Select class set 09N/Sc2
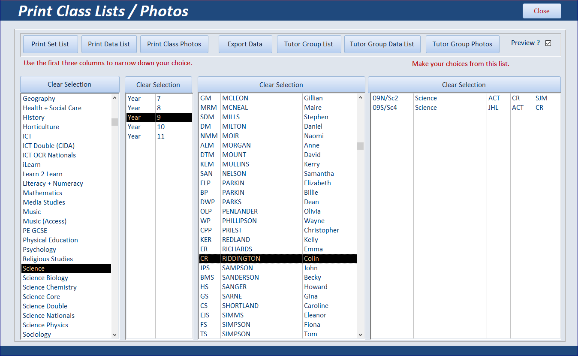 pyautogui.click(x=466, y=98)
